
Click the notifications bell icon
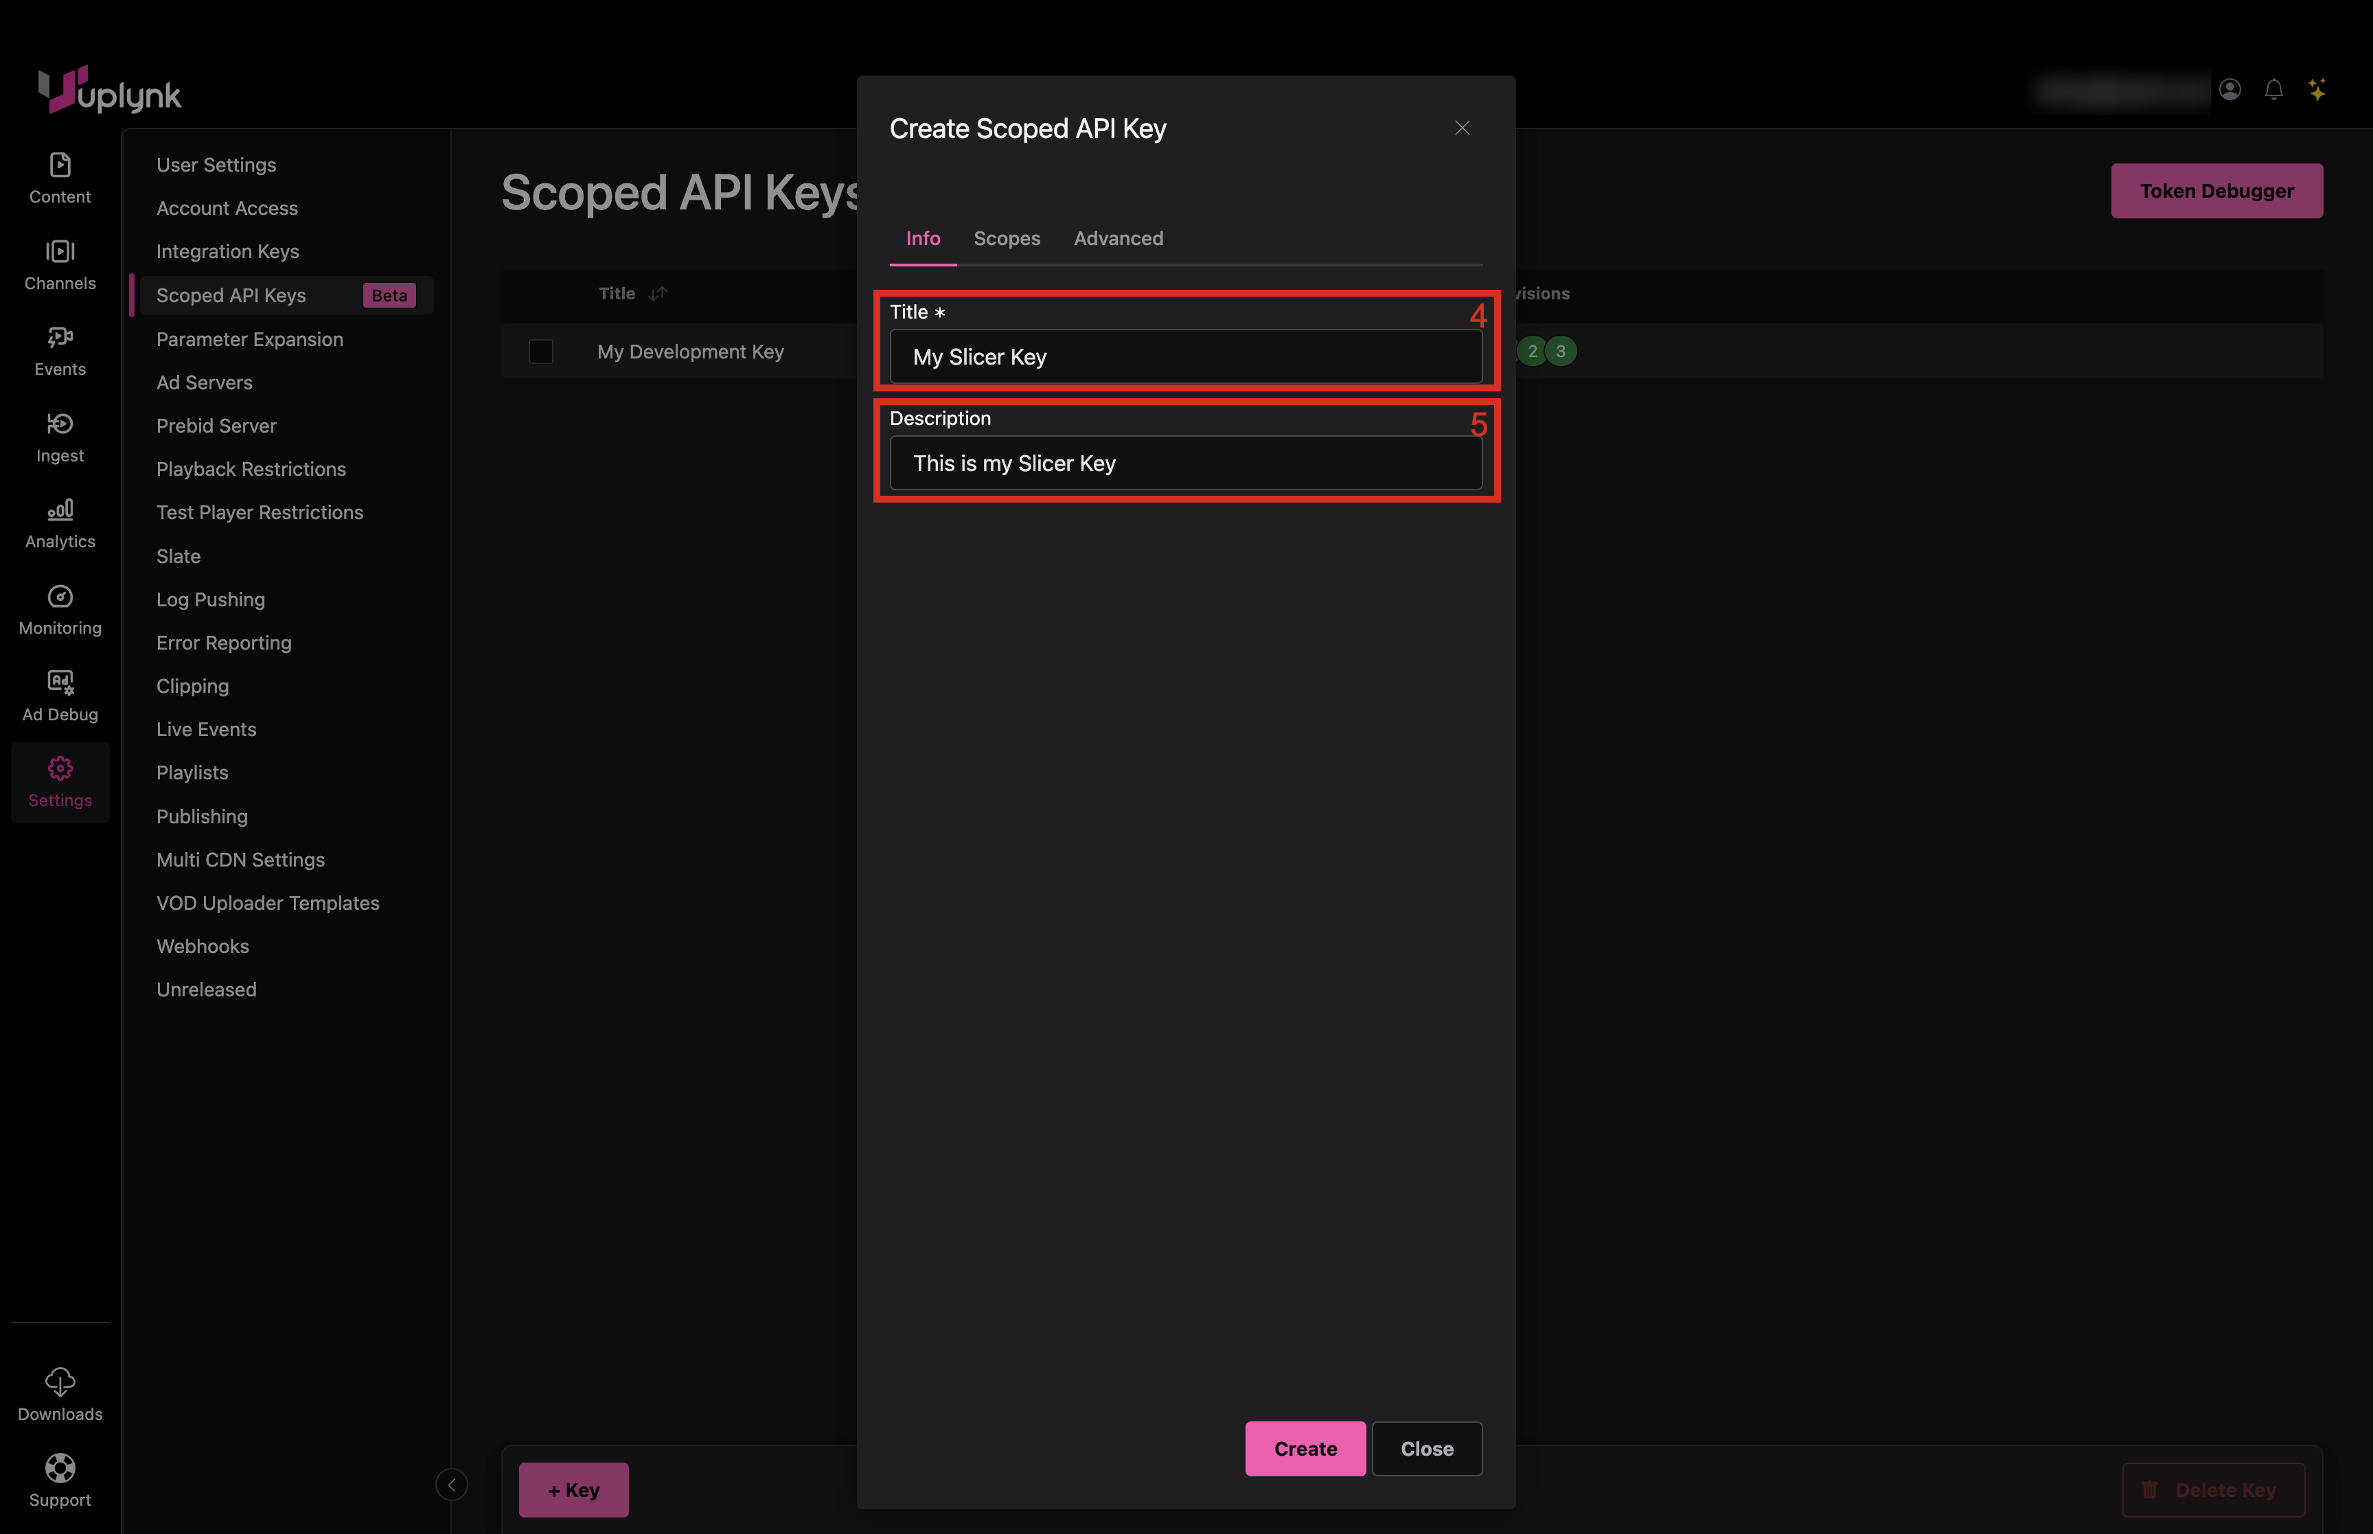[x=2273, y=90]
